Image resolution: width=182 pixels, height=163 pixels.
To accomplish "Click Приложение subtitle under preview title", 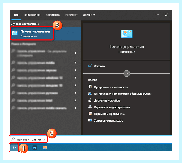I will pyautogui.click(x=127, y=52).
